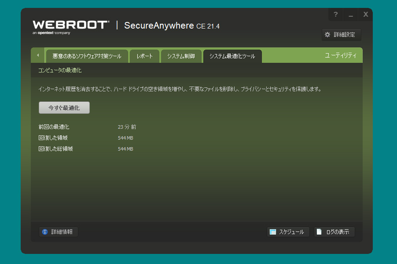Open the レポート tab
The width and height of the screenshot is (397, 264).
pyautogui.click(x=144, y=56)
